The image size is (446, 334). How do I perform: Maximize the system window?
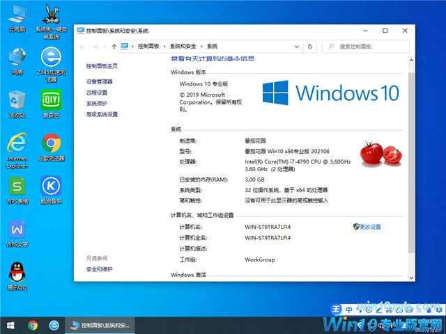(385, 31)
